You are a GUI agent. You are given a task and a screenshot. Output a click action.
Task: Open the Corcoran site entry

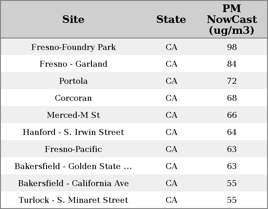coord(73,98)
